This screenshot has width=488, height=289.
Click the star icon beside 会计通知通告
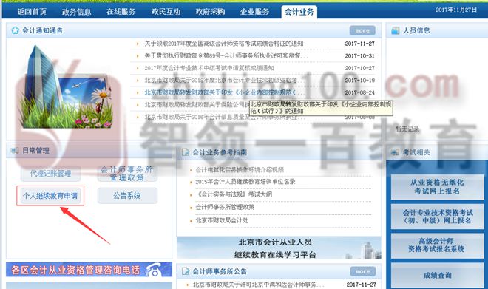click(x=15, y=30)
